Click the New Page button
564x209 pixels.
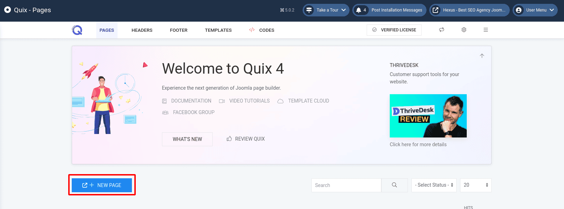tap(102, 185)
